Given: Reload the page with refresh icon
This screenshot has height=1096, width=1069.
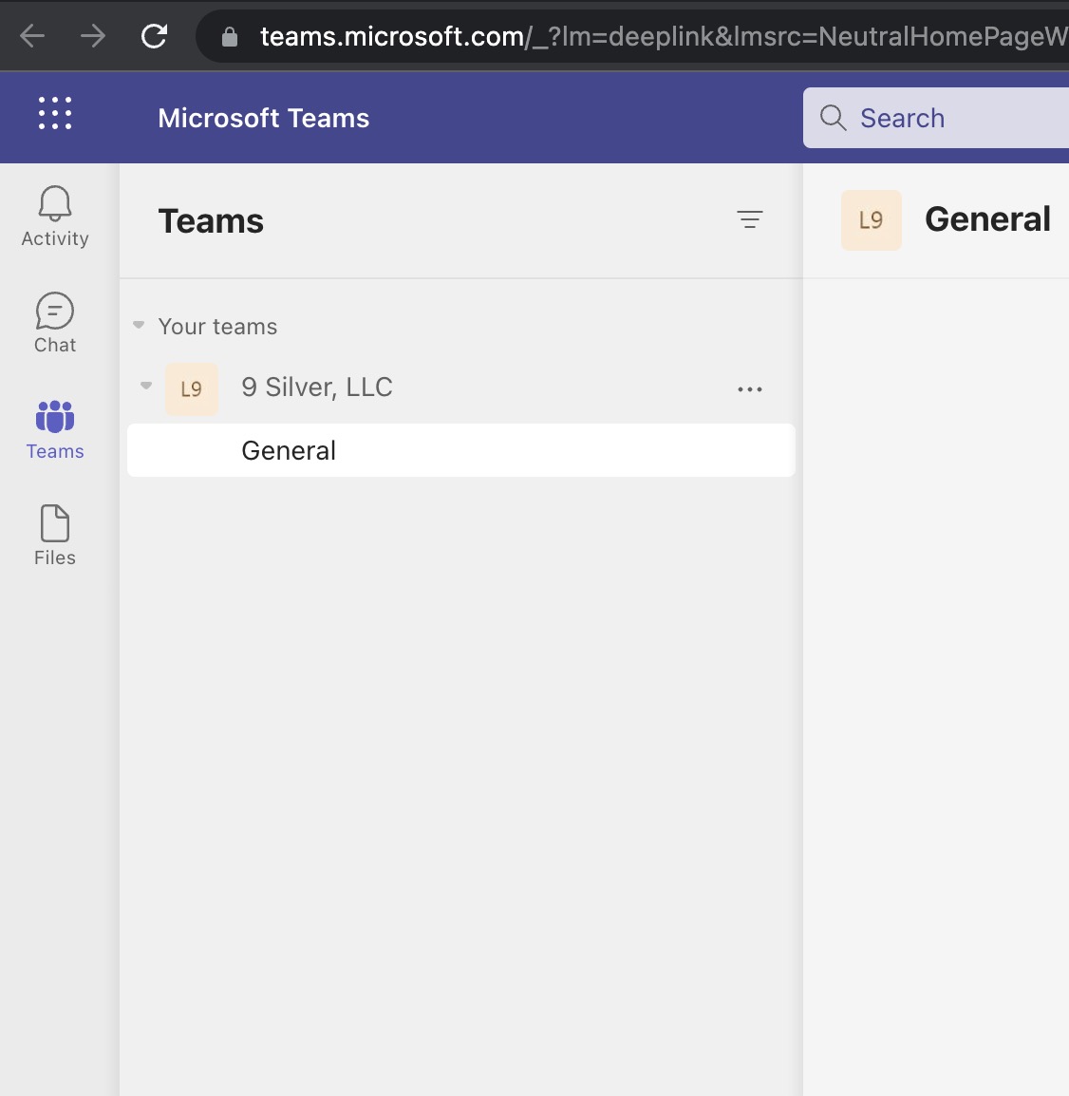Looking at the screenshot, I should (154, 36).
